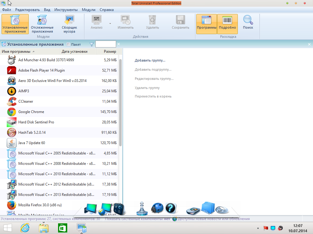Screen dimensions: 313x234
Task: Select Microsoft Visual C++ 2012 Redistributable row
Action: coord(59,184)
